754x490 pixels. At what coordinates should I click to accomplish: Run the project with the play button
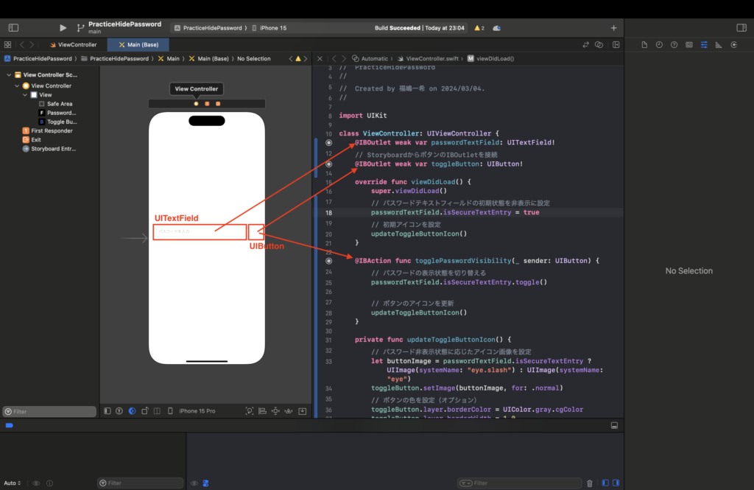(x=63, y=28)
